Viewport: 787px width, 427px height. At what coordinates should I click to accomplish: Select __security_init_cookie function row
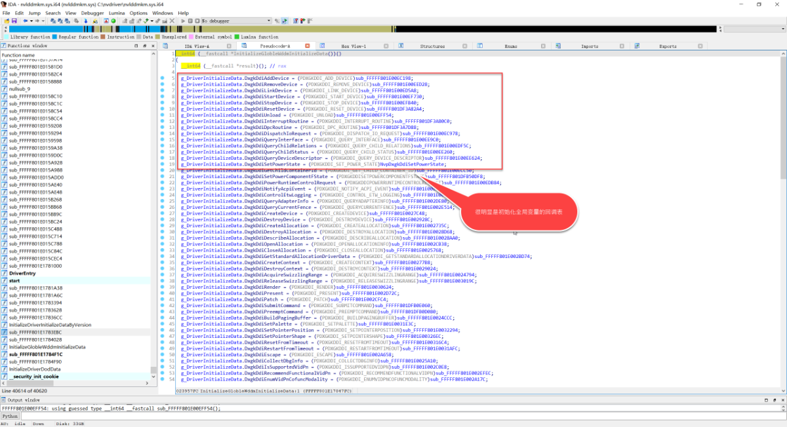33,377
